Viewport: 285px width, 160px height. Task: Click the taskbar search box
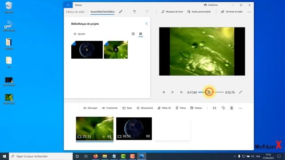click(41, 156)
